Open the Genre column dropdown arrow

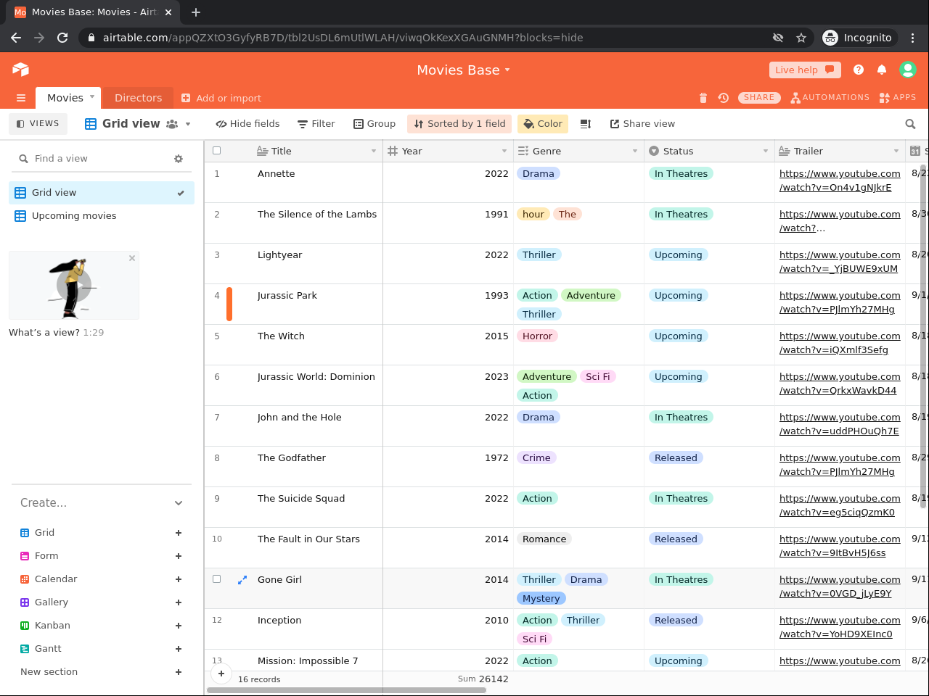point(635,152)
